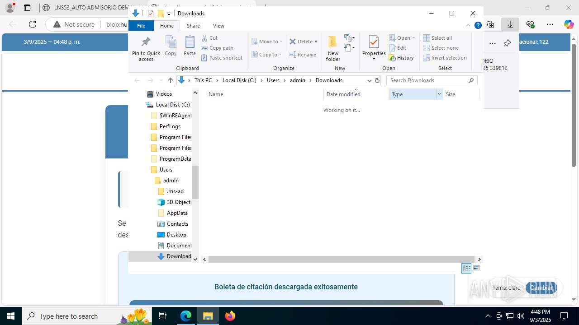Click the pin icon in browser panel

coord(507,43)
